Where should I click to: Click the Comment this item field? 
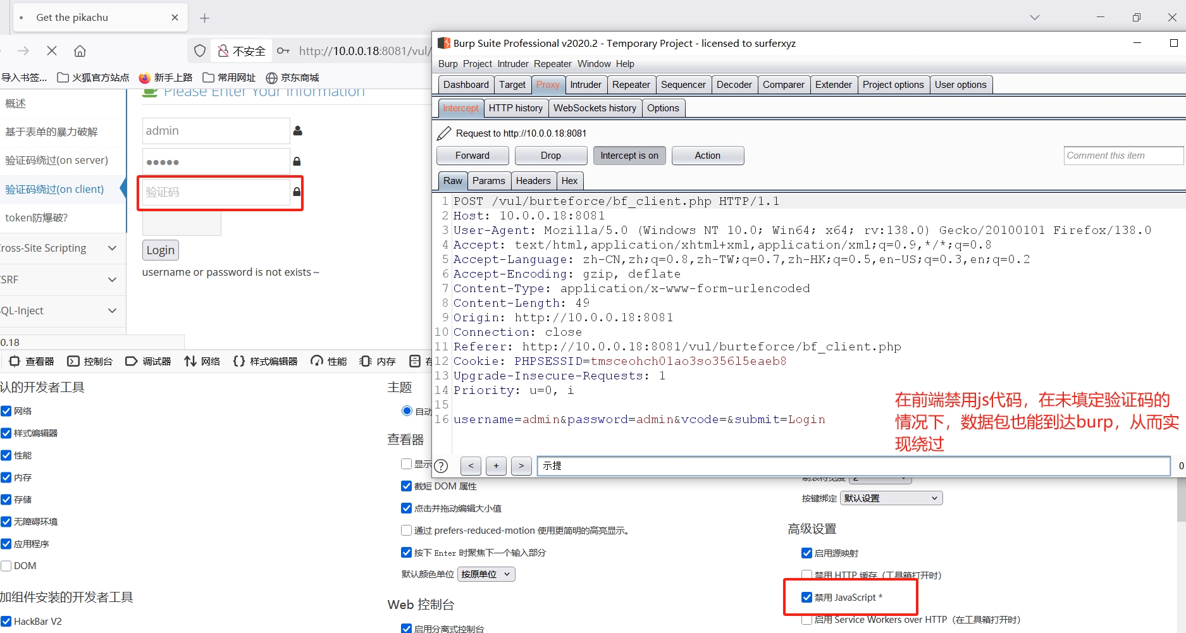tap(1123, 156)
